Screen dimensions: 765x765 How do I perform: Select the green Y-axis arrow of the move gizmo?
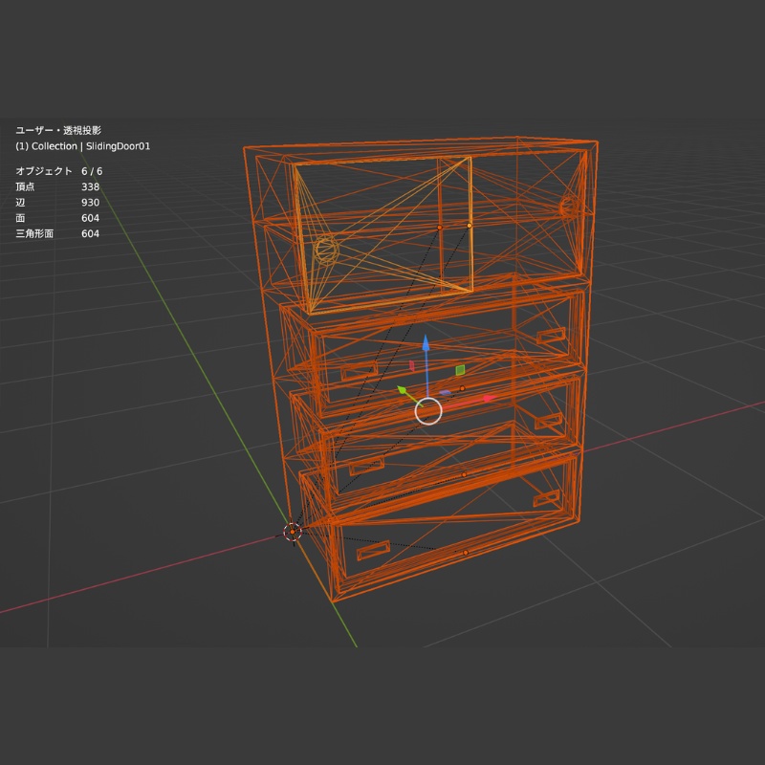click(404, 389)
